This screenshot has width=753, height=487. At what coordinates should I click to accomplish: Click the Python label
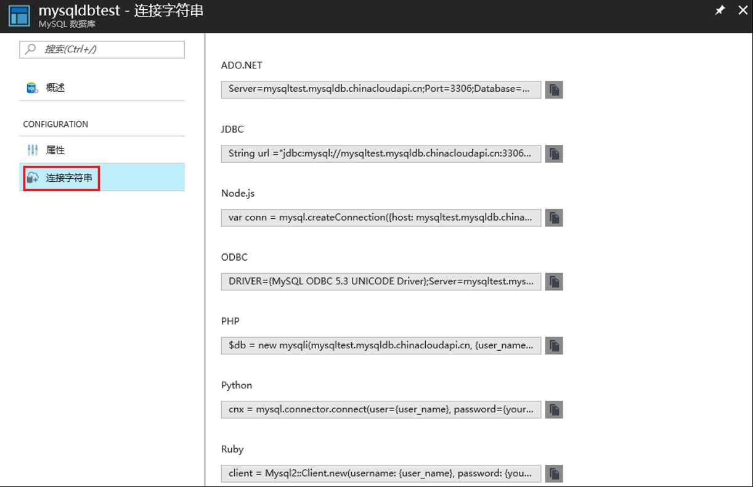click(237, 385)
